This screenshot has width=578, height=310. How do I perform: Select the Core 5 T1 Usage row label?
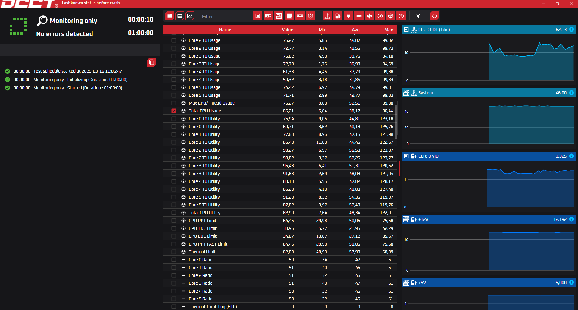pos(205,95)
